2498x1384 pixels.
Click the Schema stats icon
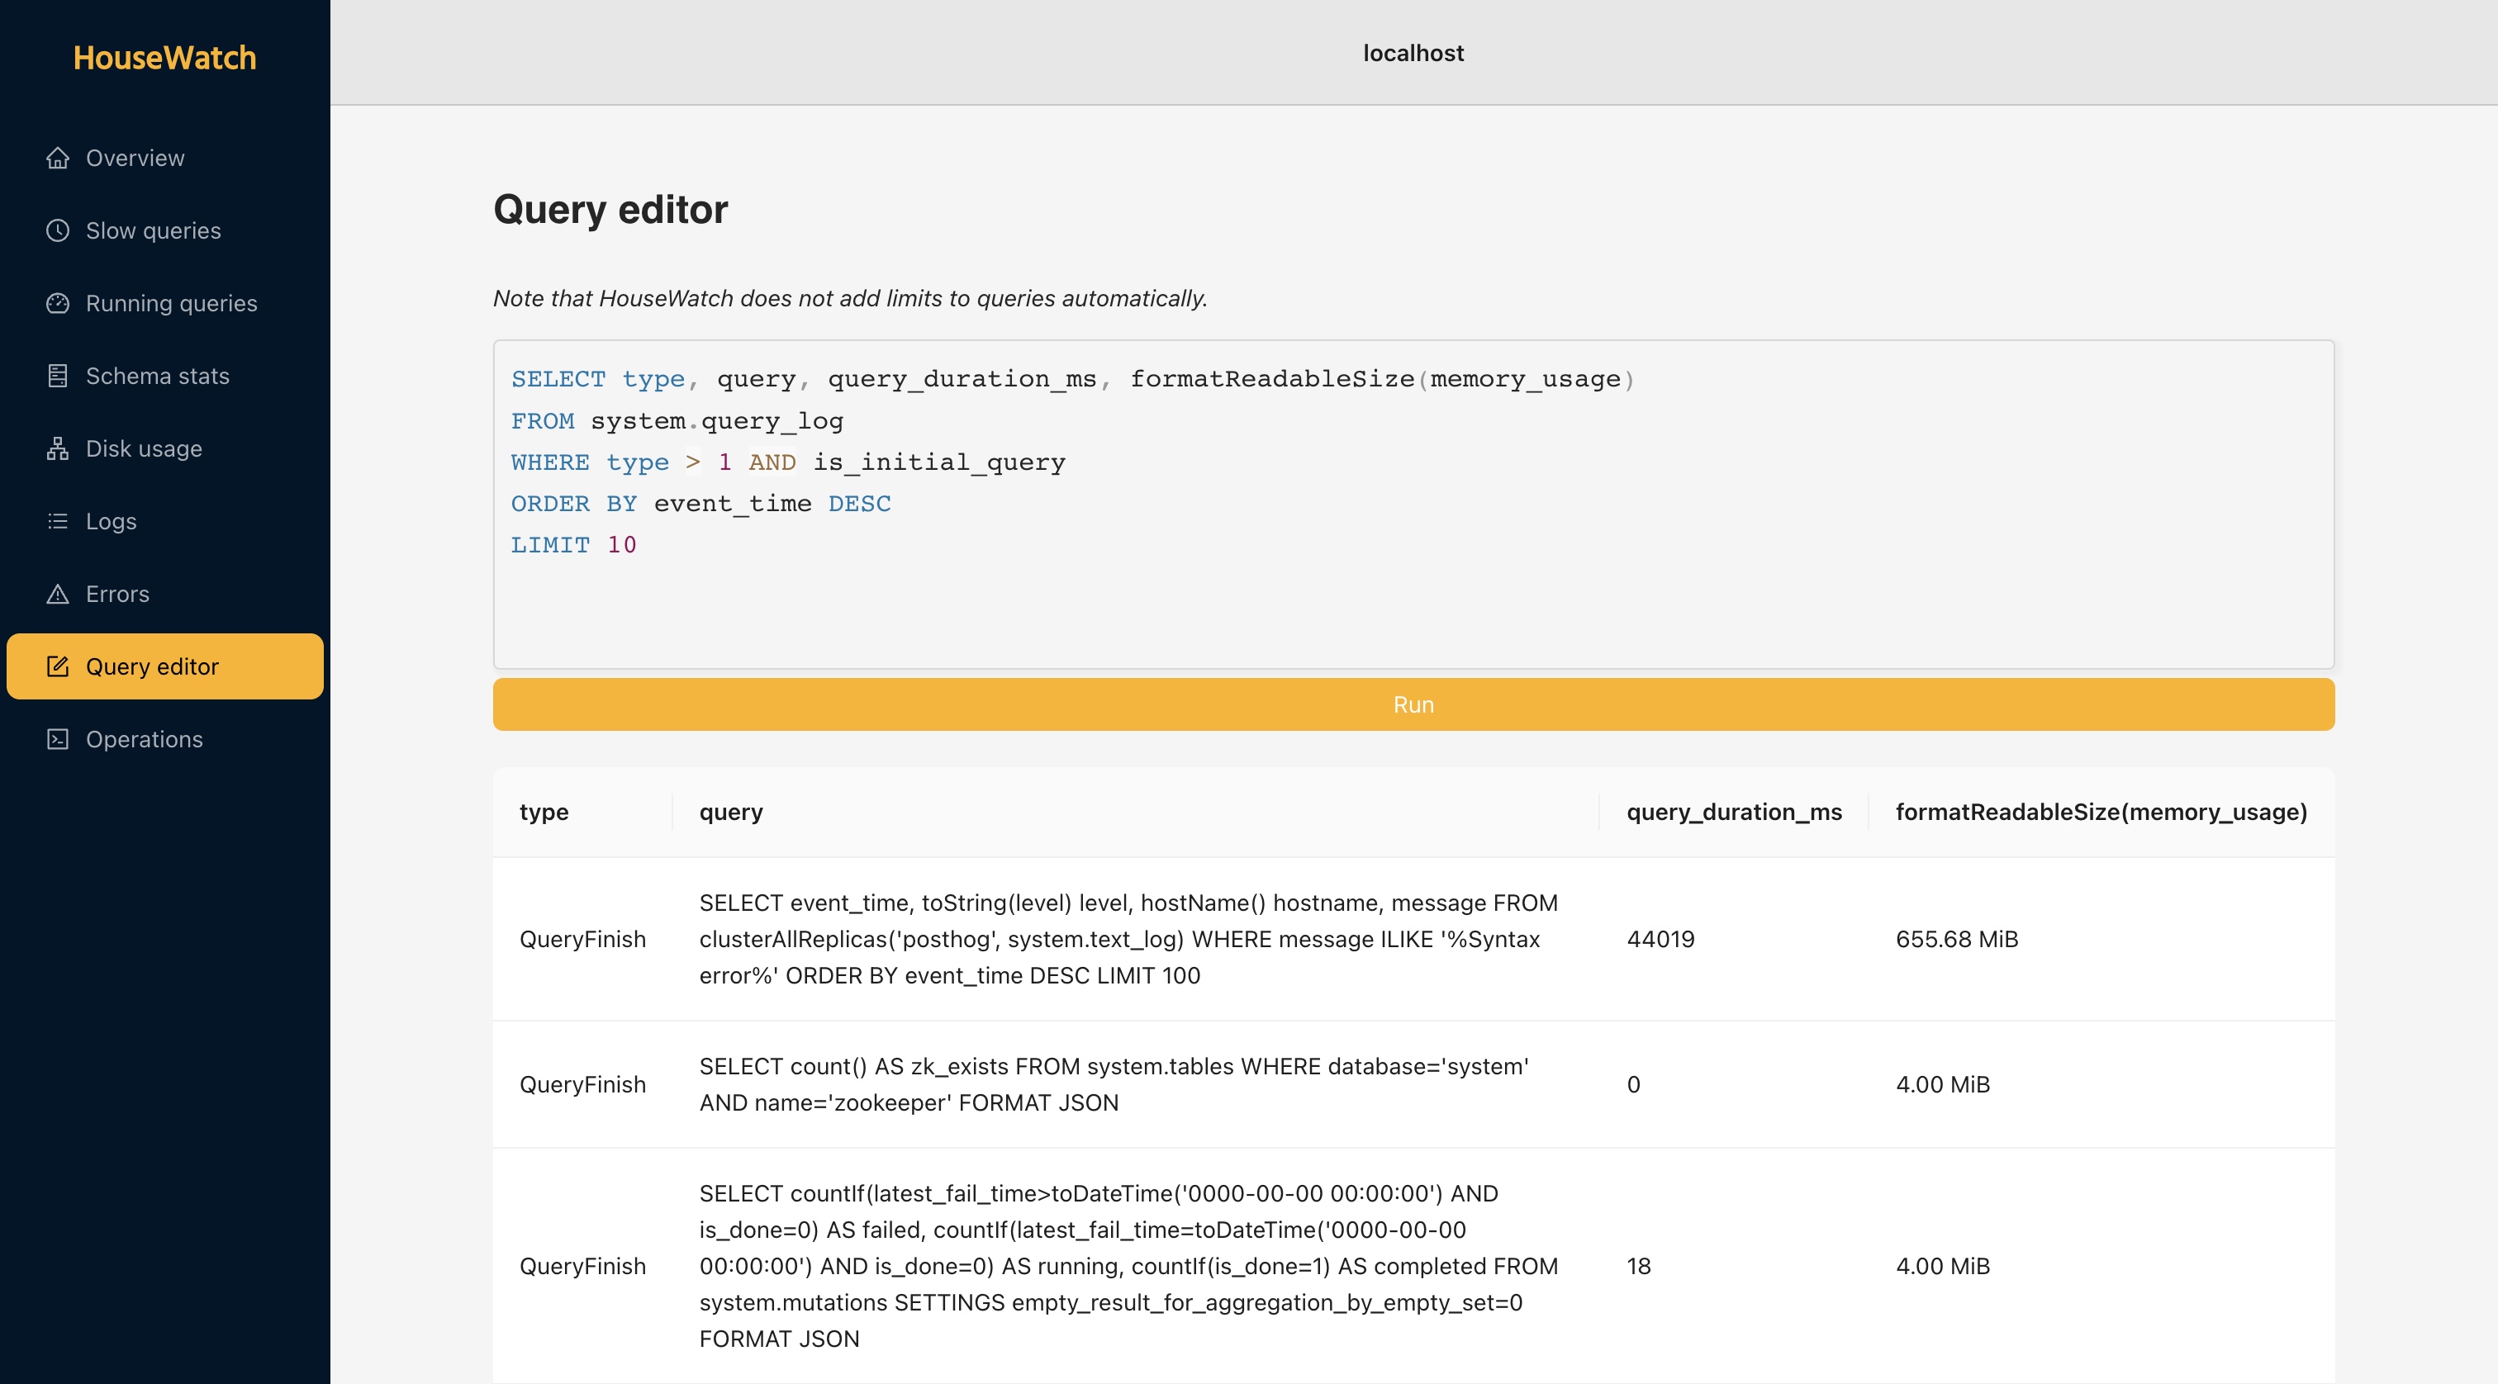point(58,376)
